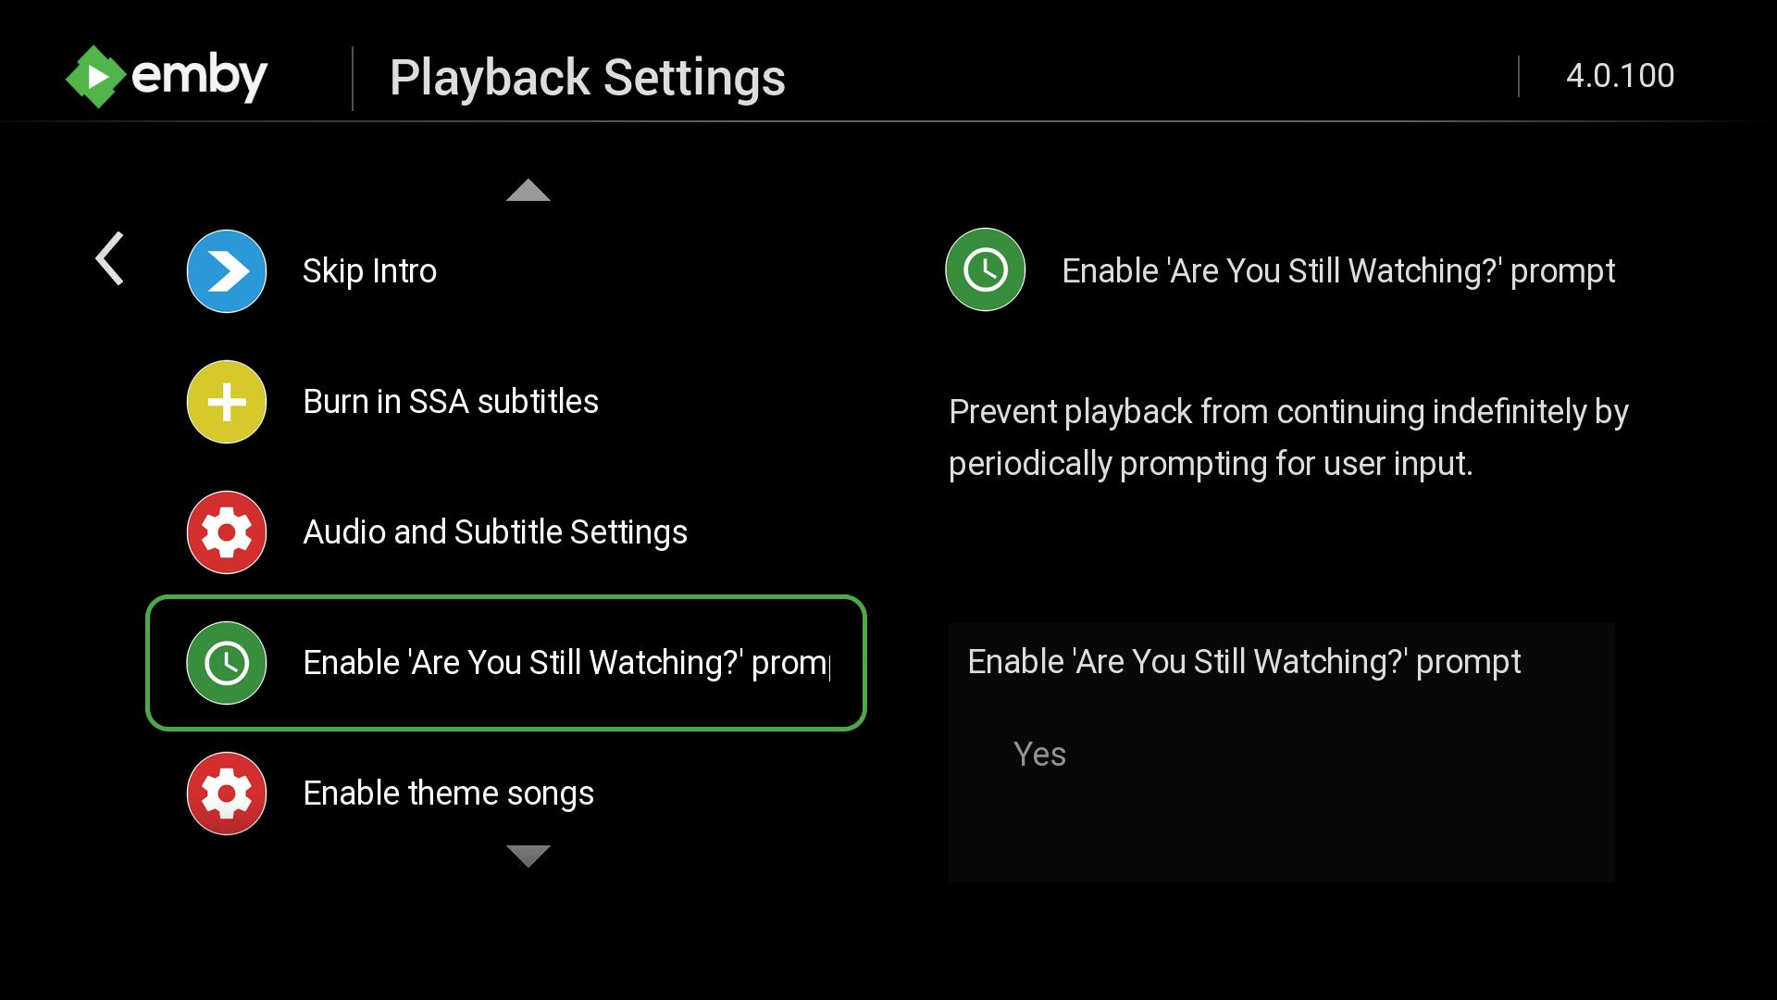Click the Enable theme songs gear icon

point(226,793)
